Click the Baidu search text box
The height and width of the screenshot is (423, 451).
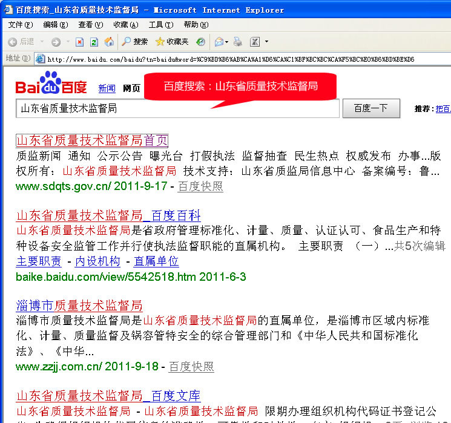click(177, 109)
